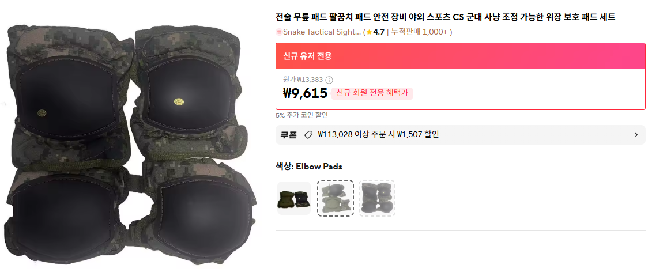Open the Snake Tactical Sight store link
The height and width of the screenshot is (276, 652).
tap(322, 32)
